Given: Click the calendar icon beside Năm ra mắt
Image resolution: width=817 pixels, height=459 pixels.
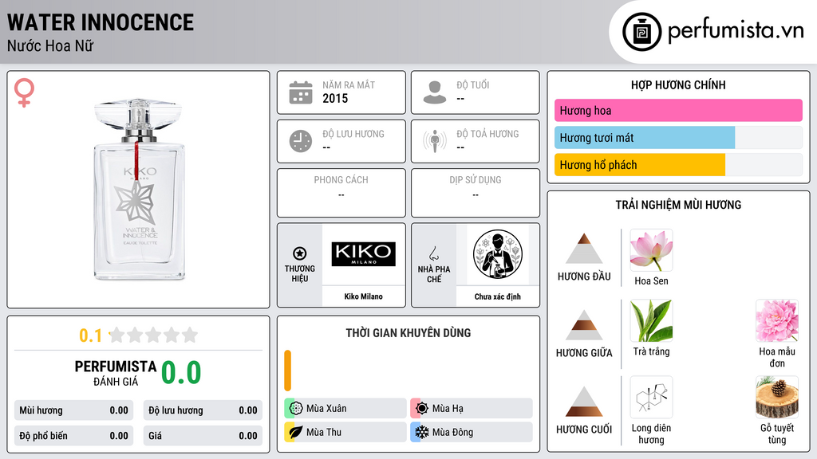Looking at the screenshot, I should pyautogui.click(x=301, y=92).
